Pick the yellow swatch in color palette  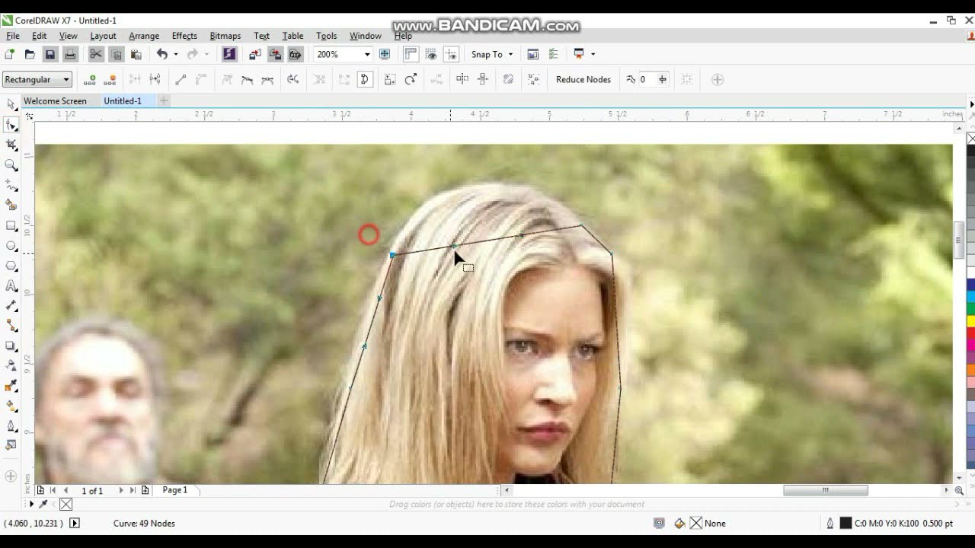click(x=971, y=322)
